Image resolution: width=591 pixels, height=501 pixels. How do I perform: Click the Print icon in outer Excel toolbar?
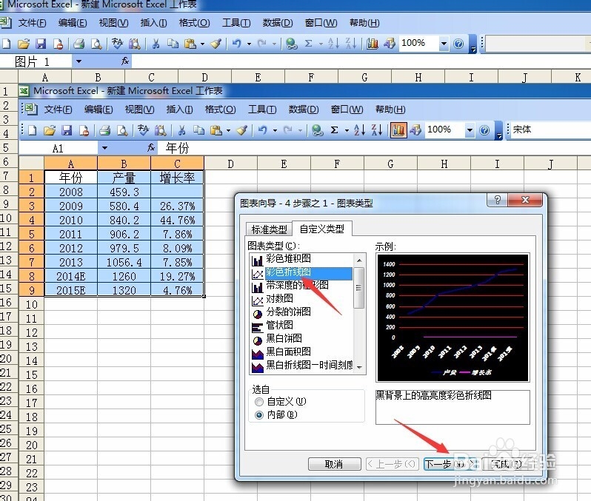pos(79,44)
